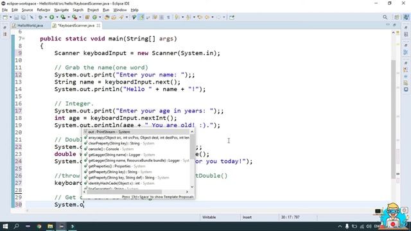The image size is (411, 231).
Task: Open the File menu
Action: coord(4,10)
